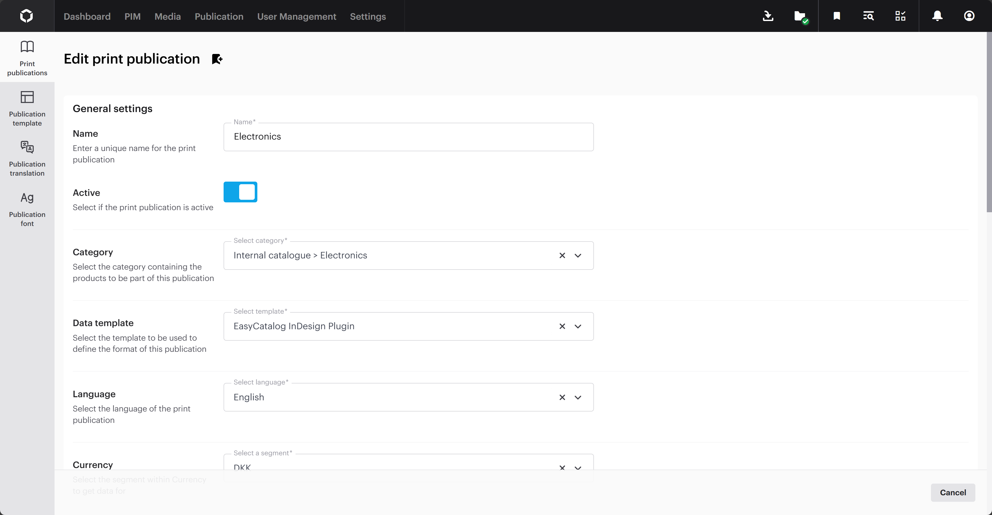Screen dimensions: 992x515
Task: Expand the segment dropdown showing DKK
Action: [x=578, y=468]
